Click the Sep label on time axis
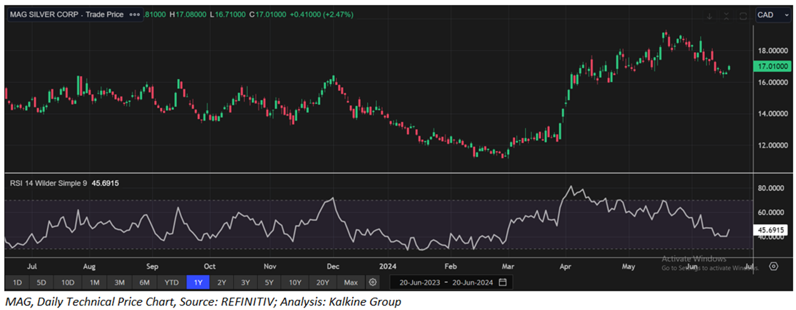Image resolution: width=796 pixels, height=310 pixels. click(x=152, y=266)
